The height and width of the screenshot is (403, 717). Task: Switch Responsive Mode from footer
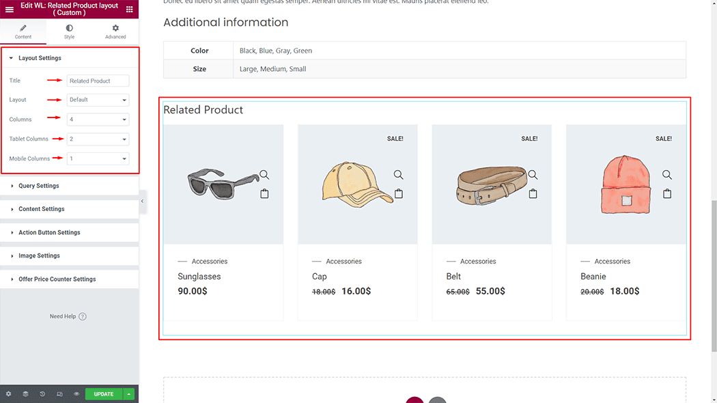point(59,394)
